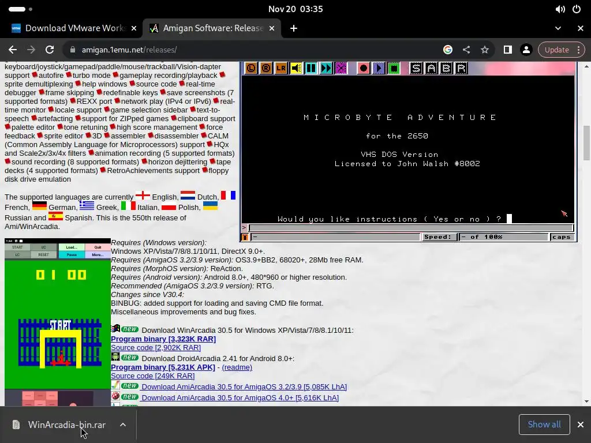The image size is (591, 443).
Task: Open the browser side panel
Action: pos(508,50)
